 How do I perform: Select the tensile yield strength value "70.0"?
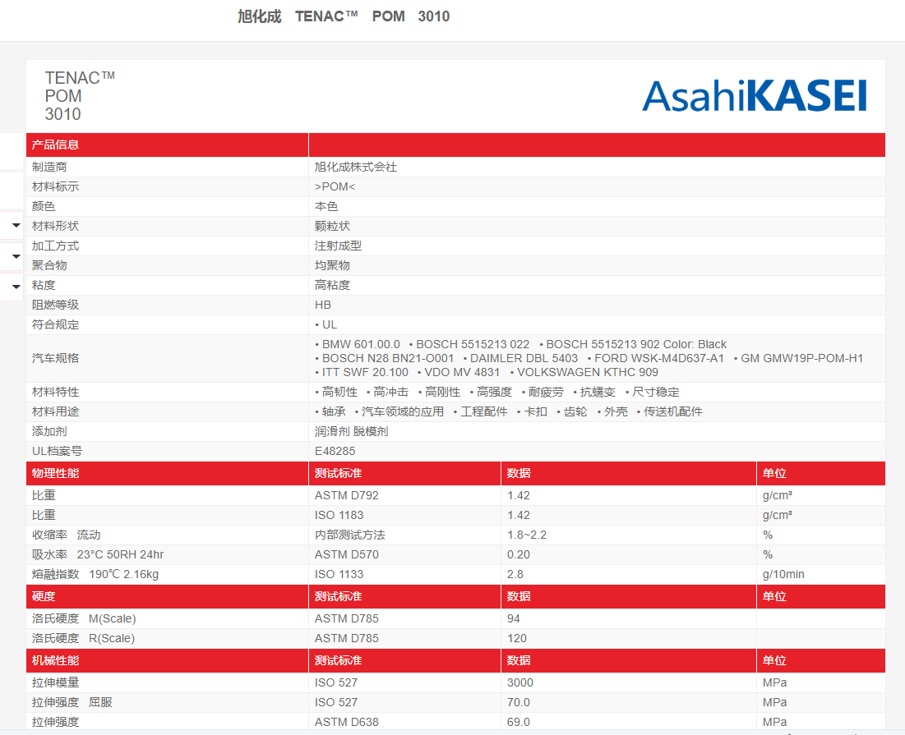519,702
